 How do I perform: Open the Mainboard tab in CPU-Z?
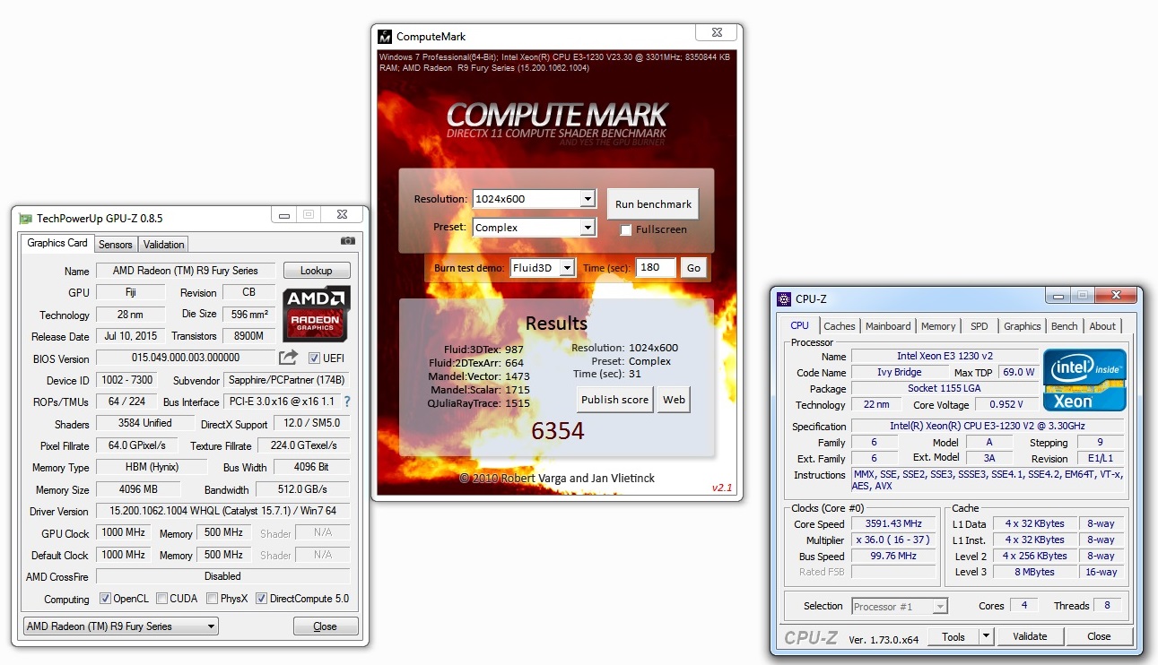click(888, 326)
